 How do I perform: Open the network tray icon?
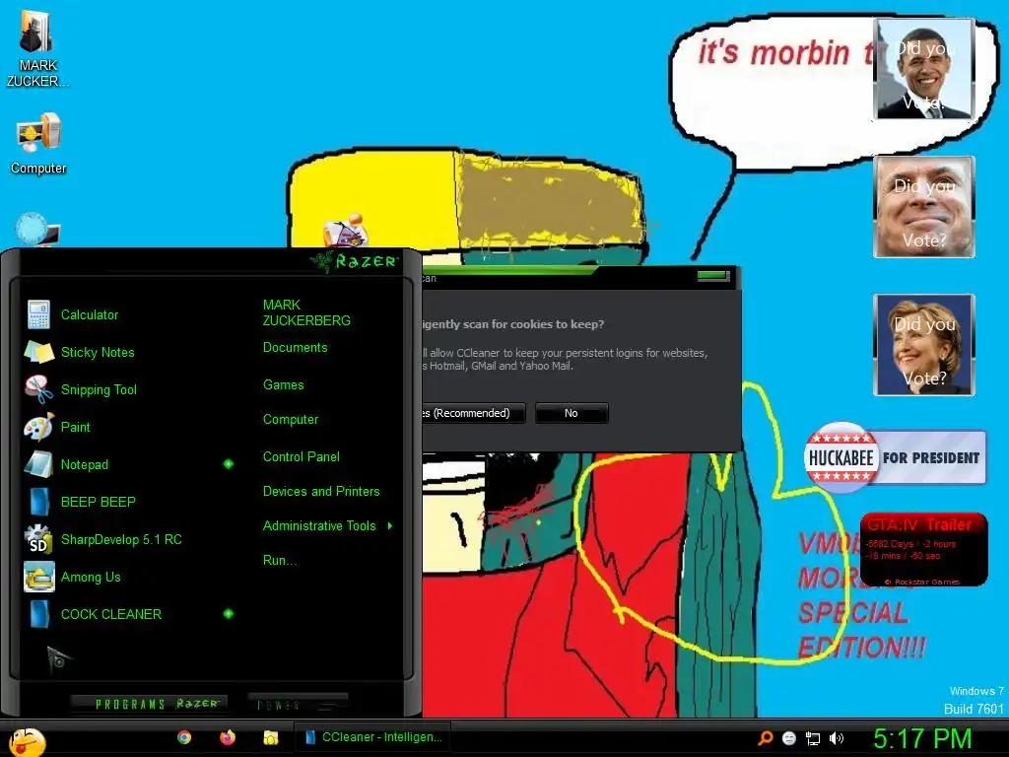[x=813, y=739]
